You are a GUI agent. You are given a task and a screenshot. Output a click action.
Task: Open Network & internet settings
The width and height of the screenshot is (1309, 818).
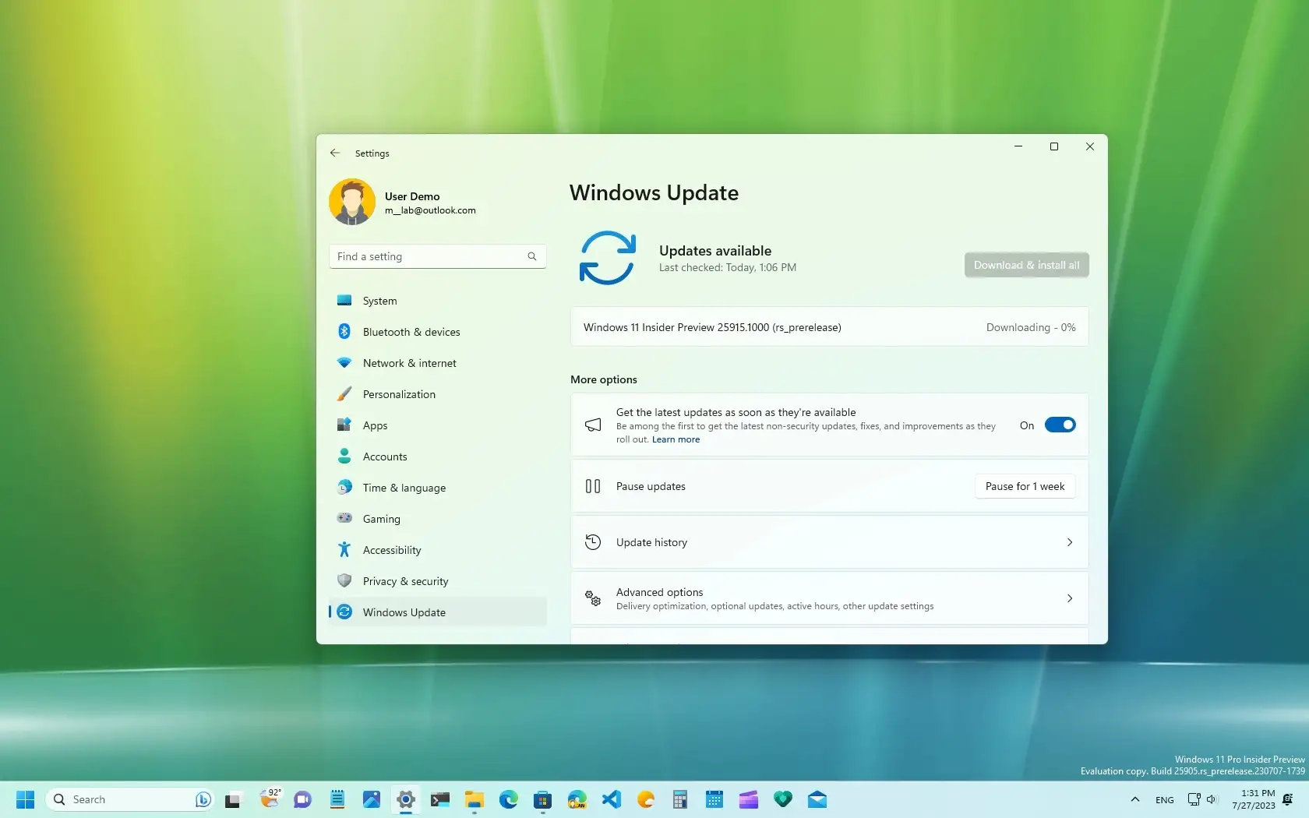437,363
